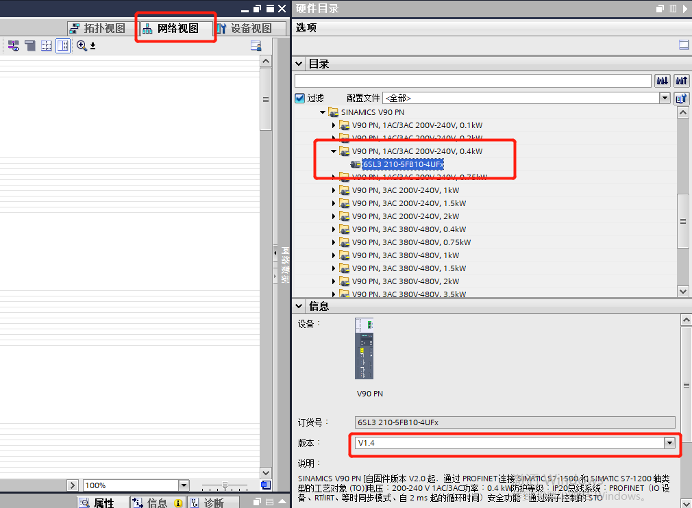Click the yellow info indicator on 信息 tab
692x508 pixels.
pyautogui.click(x=178, y=503)
